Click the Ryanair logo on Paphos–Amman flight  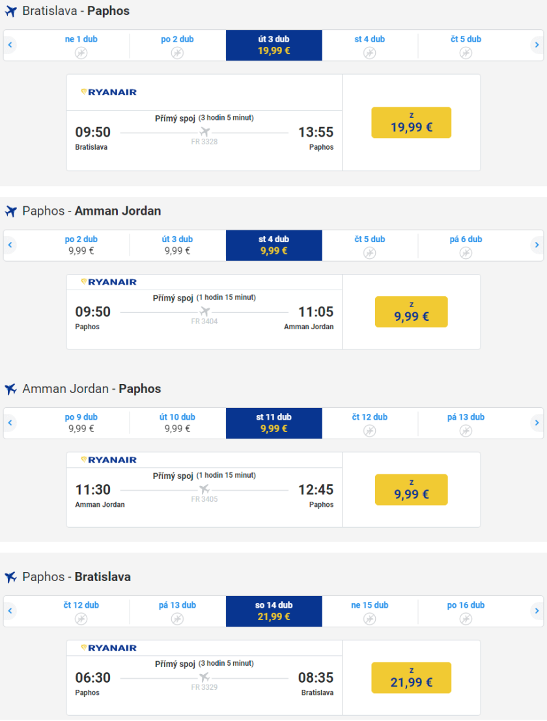[x=109, y=282]
